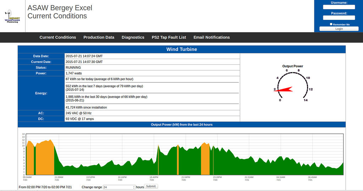The height and width of the screenshot is (191, 363).
Task: Click the DC row label
Action: pos(41,119)
